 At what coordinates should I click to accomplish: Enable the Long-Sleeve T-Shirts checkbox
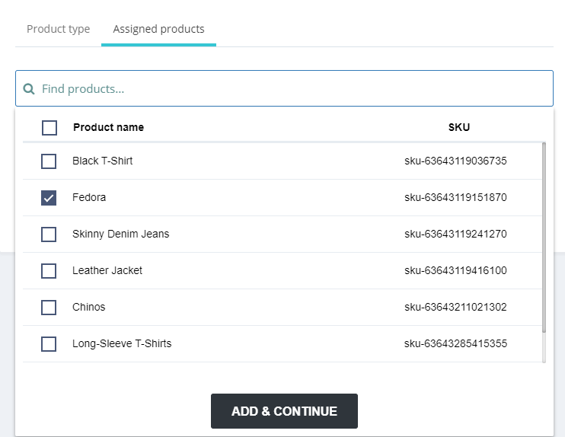pyautogui.click(x=49, y=344)
